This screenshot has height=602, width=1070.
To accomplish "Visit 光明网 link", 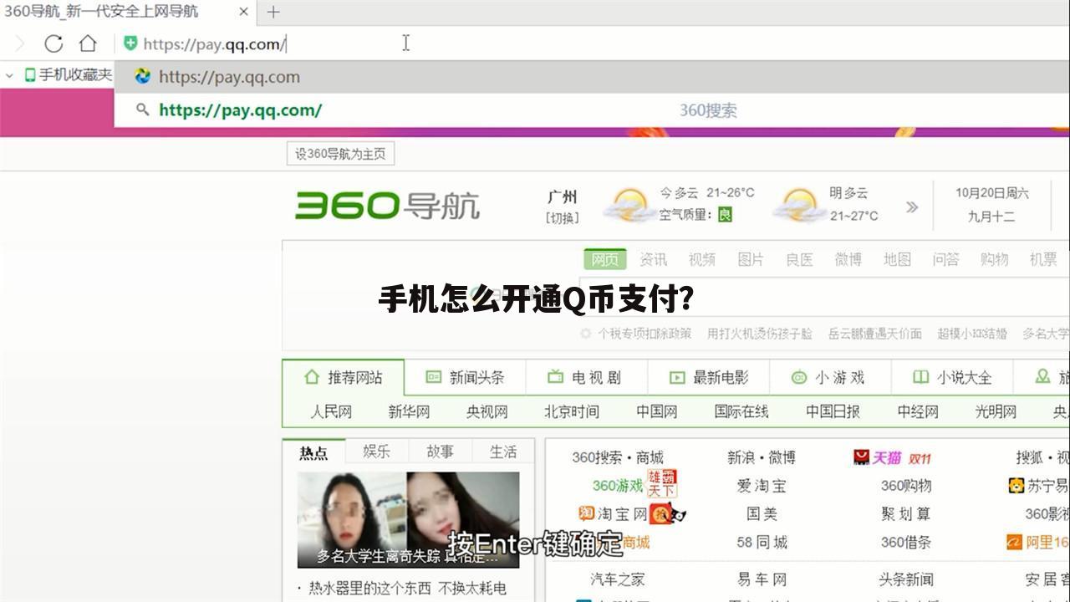I will point(996,411).
